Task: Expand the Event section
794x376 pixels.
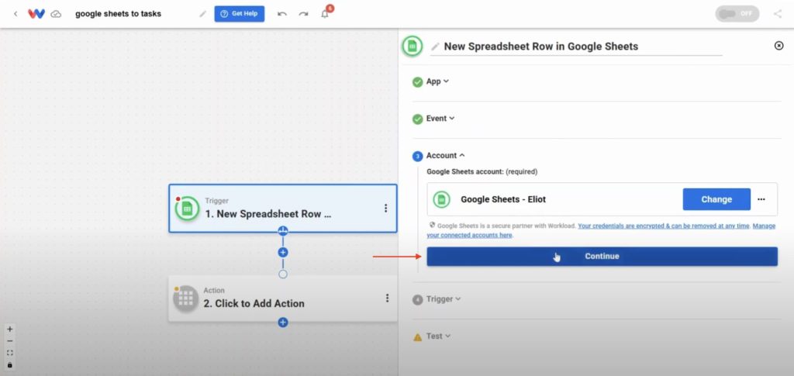Action: point(440,119)
